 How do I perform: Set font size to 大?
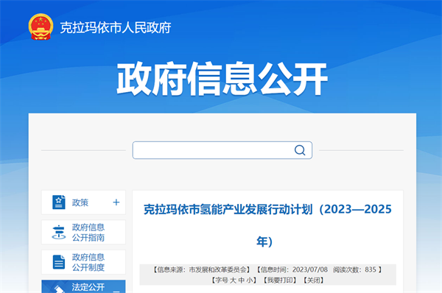click(x=233, y=280)
